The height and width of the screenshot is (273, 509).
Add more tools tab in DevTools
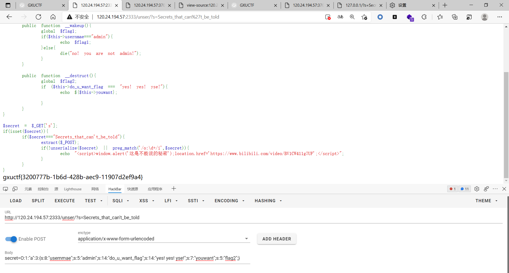(174, 189)
